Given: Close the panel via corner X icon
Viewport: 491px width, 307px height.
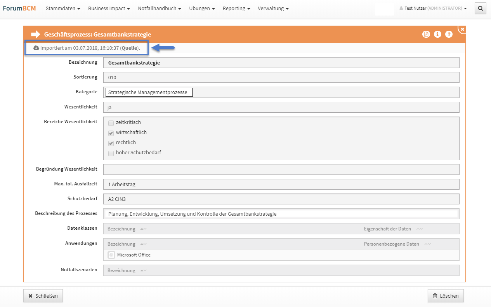Looking at the screenshot, I should coord(462,29).
